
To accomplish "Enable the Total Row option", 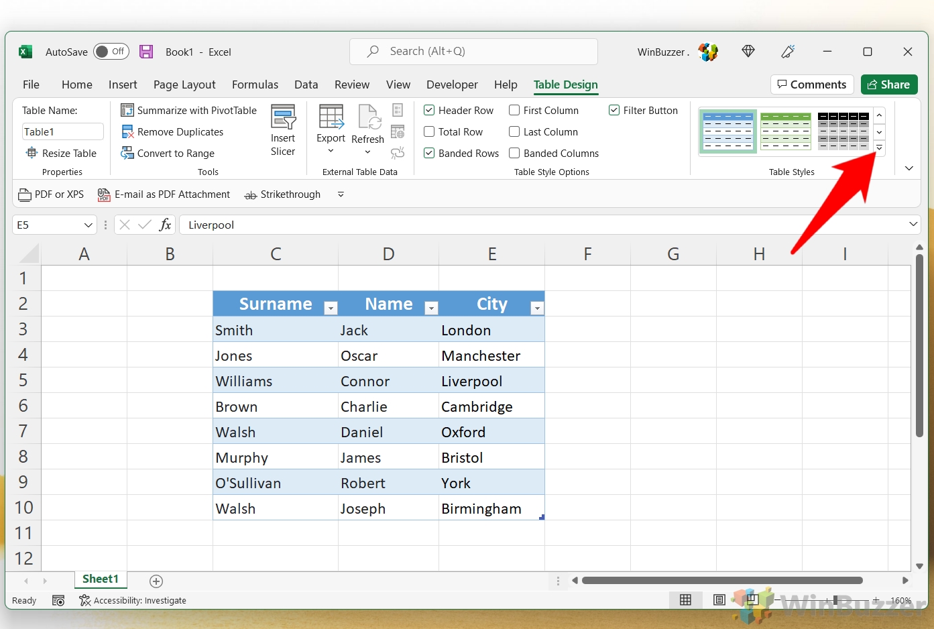I will pos(429,132).
